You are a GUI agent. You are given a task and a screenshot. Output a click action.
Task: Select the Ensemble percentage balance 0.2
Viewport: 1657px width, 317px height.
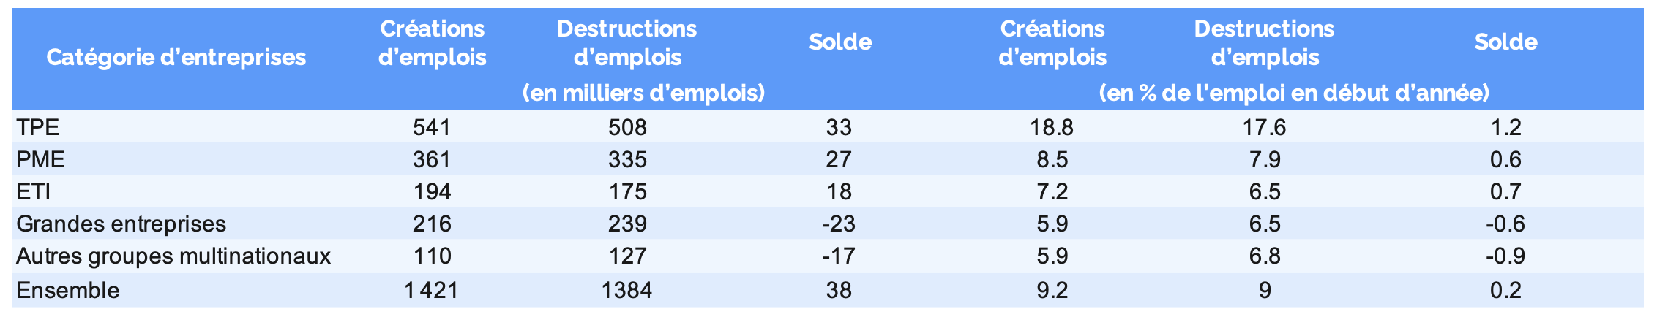[x=1505, y=290]
